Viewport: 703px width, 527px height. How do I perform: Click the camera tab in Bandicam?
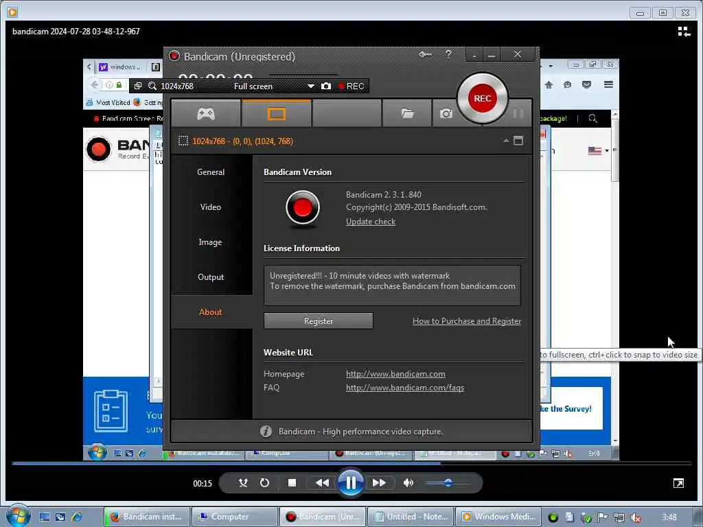446,114
